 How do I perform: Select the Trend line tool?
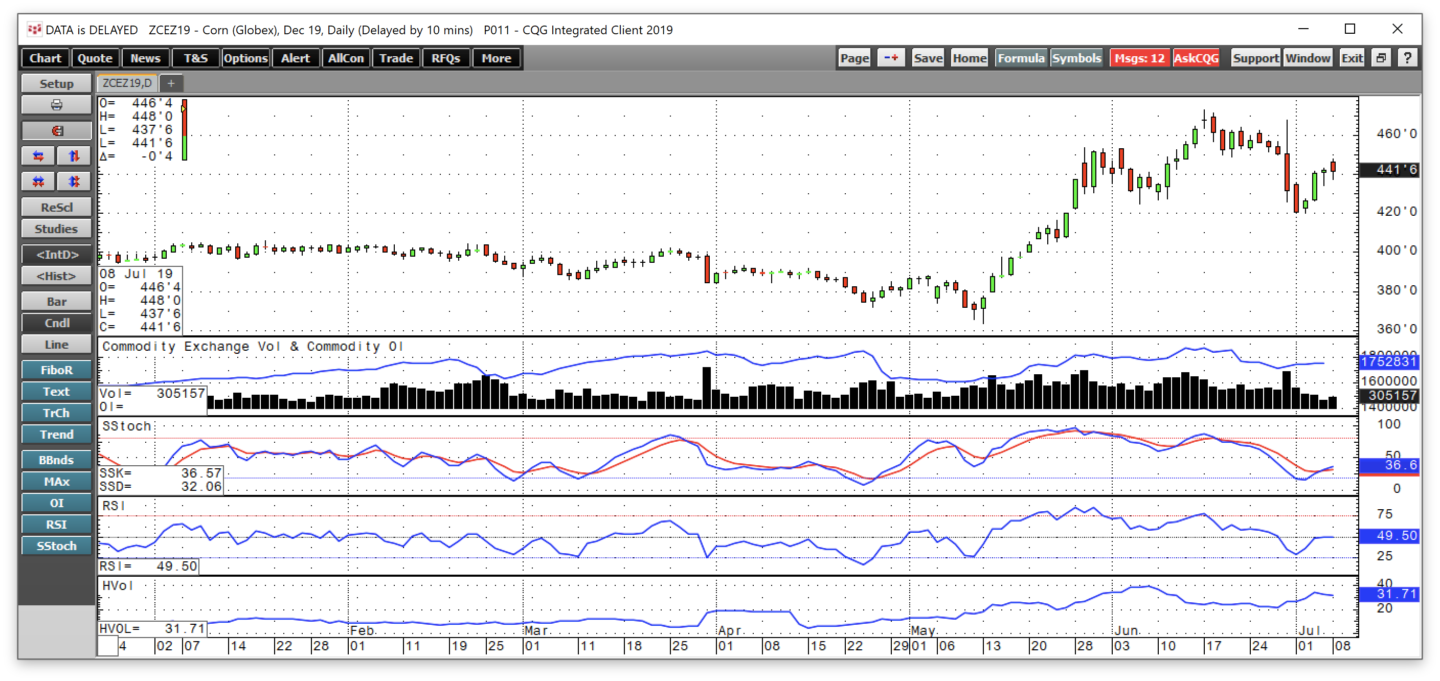[56, 435]
